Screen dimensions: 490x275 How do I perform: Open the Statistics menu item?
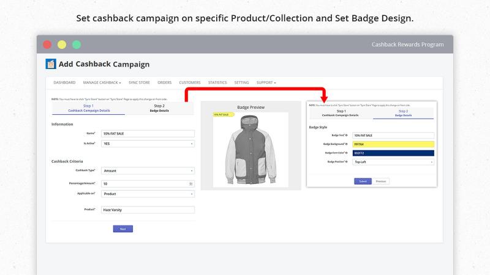217,82
